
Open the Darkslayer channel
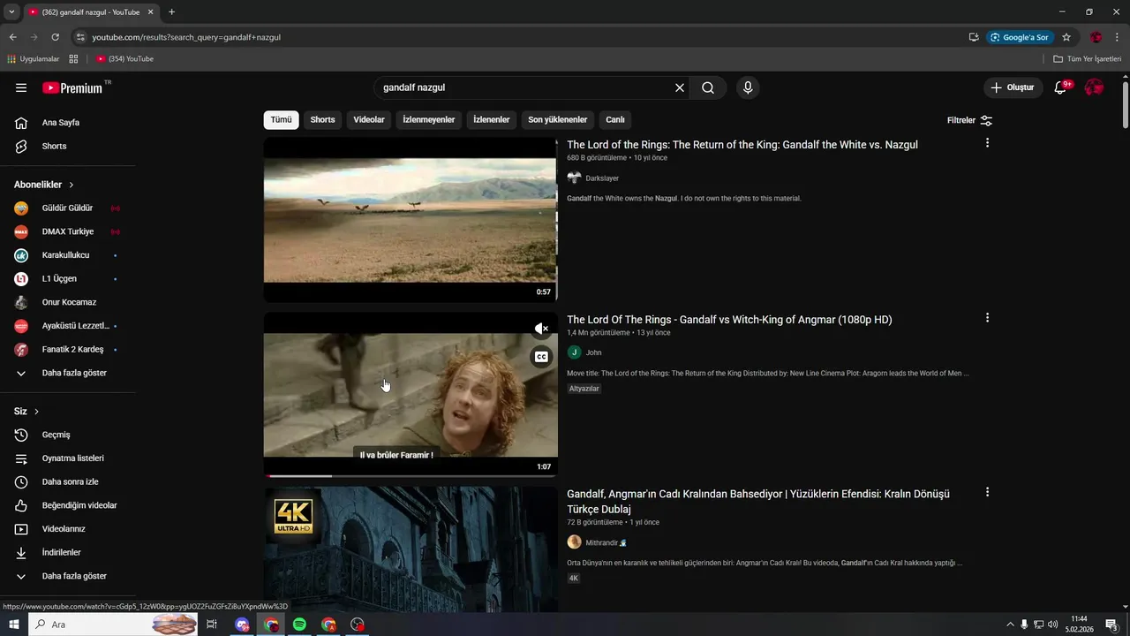[x=602, y=178]
